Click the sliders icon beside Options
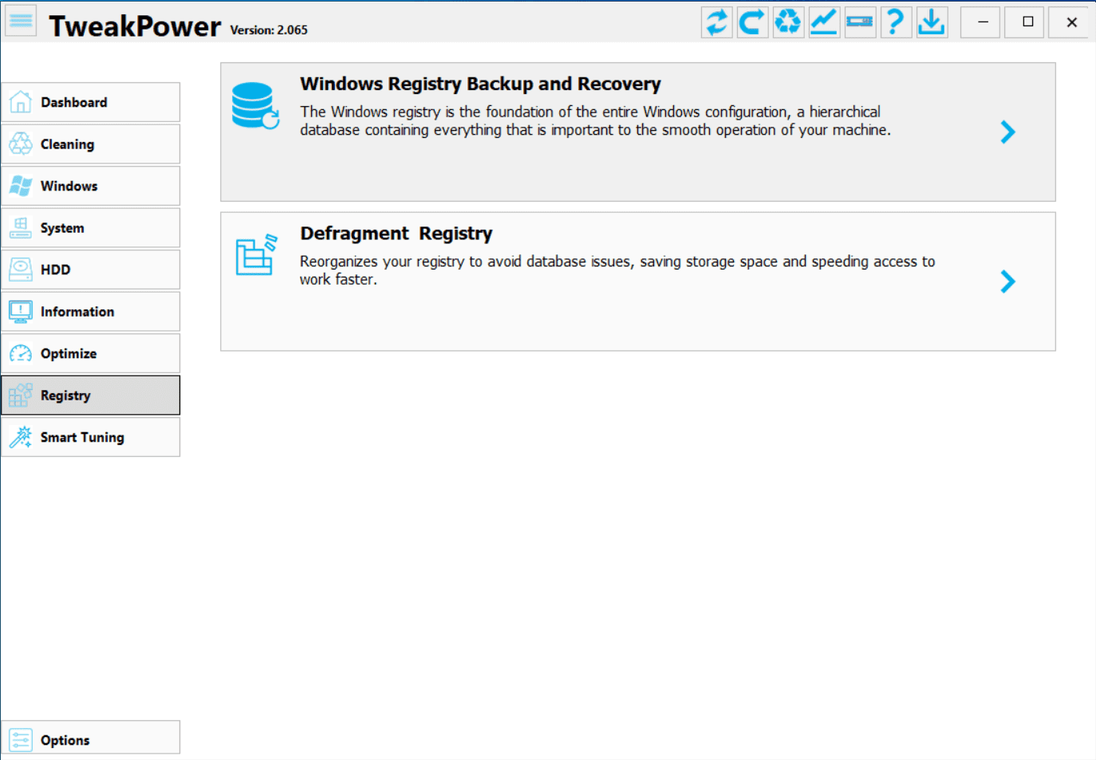1096x760 pixels. (21, 740)
